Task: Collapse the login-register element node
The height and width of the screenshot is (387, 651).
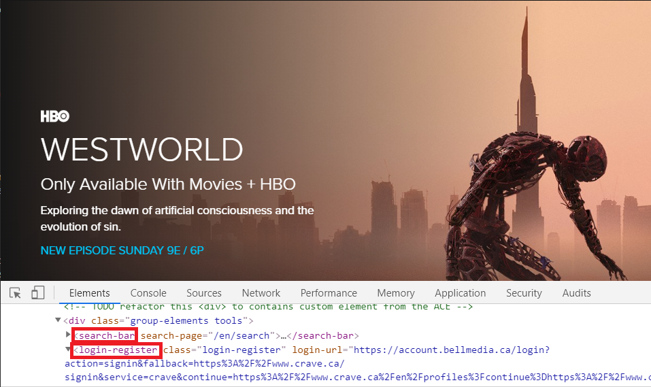Action: coord(67,349)
